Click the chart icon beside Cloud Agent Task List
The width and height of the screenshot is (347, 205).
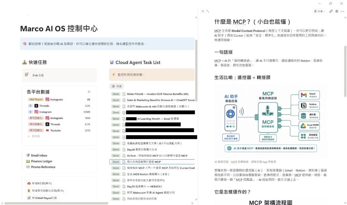pos(112,62)
